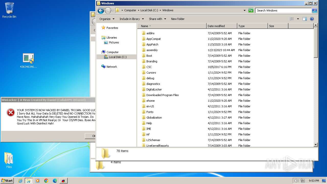
Task: Open the Share with dropdown
Action: tap(157, 19)
